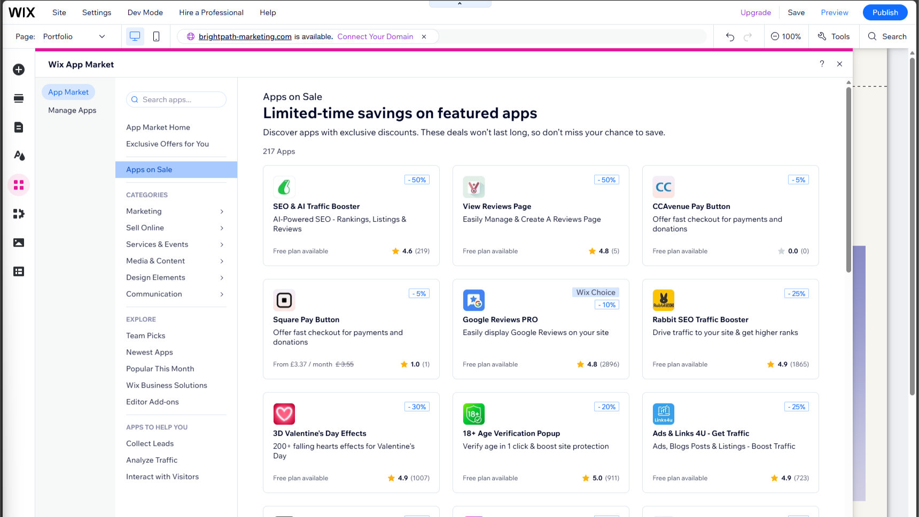Viewport: 919px width, 517px height.
Task: Open Popular This Month list
Action: point(160,369)
